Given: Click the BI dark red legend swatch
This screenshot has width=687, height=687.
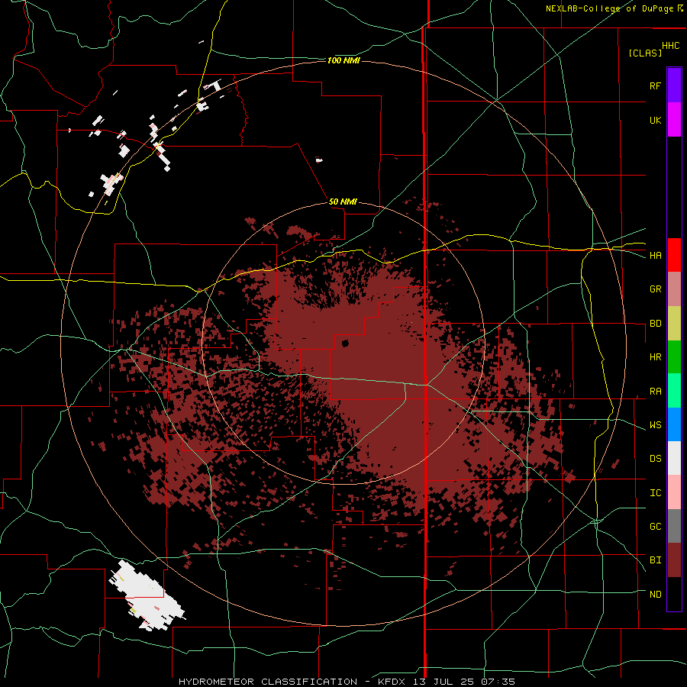Looking at the screenshot, I should (x=674, y=560).
